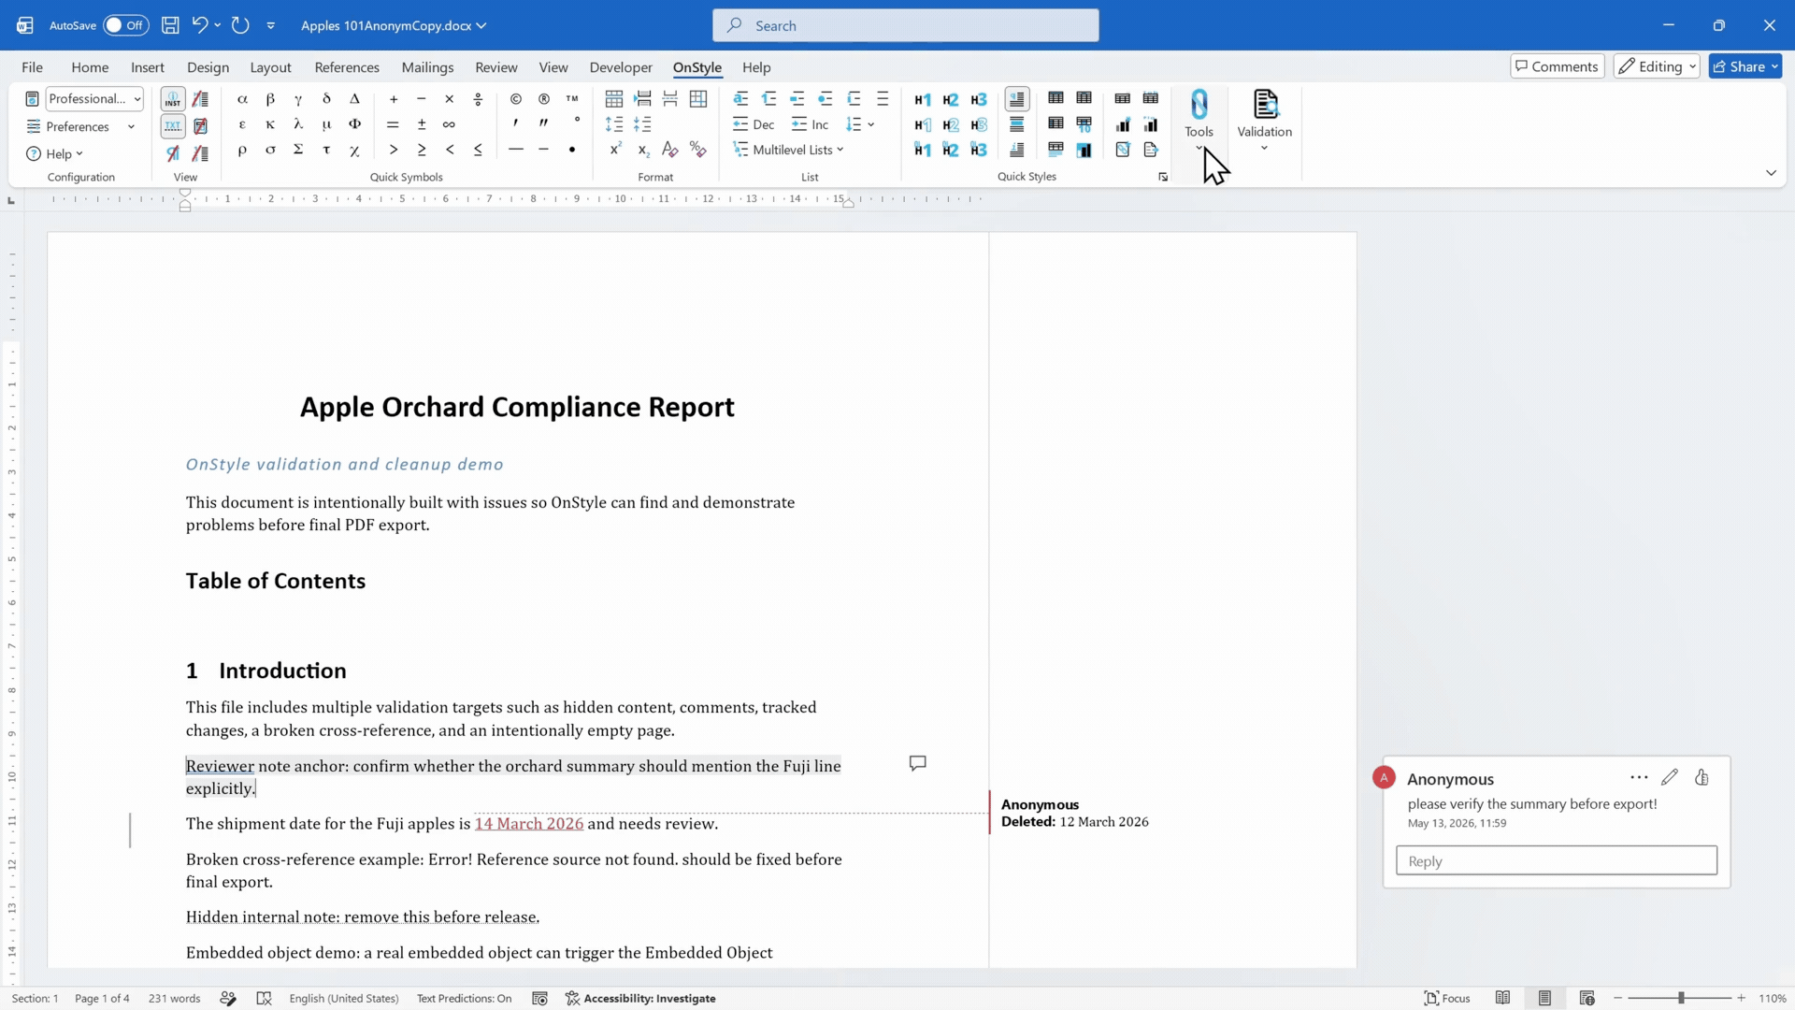Insert the plus-minus symbol

[422, 124]
